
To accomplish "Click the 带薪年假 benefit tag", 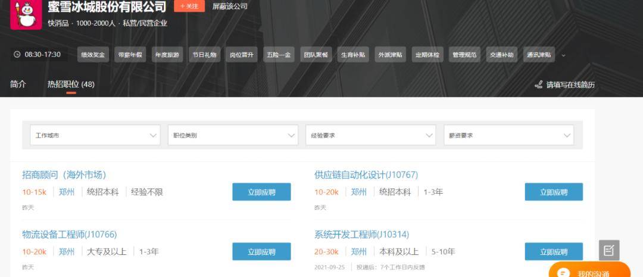I will 130,55.
